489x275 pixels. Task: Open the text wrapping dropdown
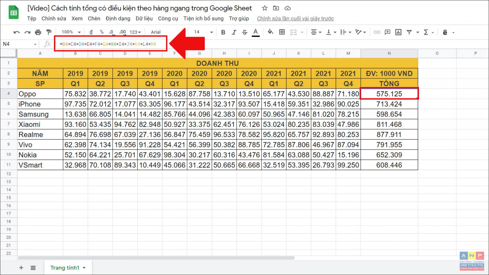click(346, 32)
